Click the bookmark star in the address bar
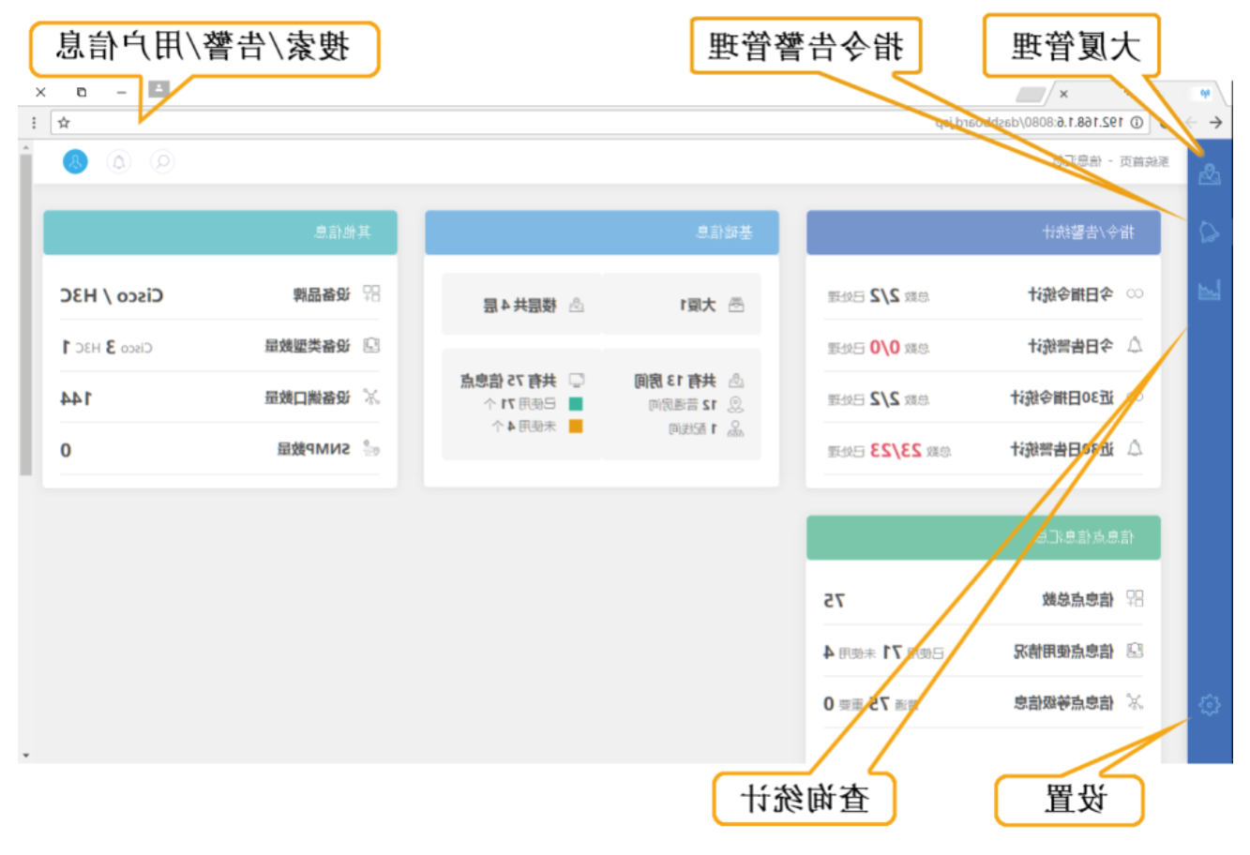 point(64,123)
